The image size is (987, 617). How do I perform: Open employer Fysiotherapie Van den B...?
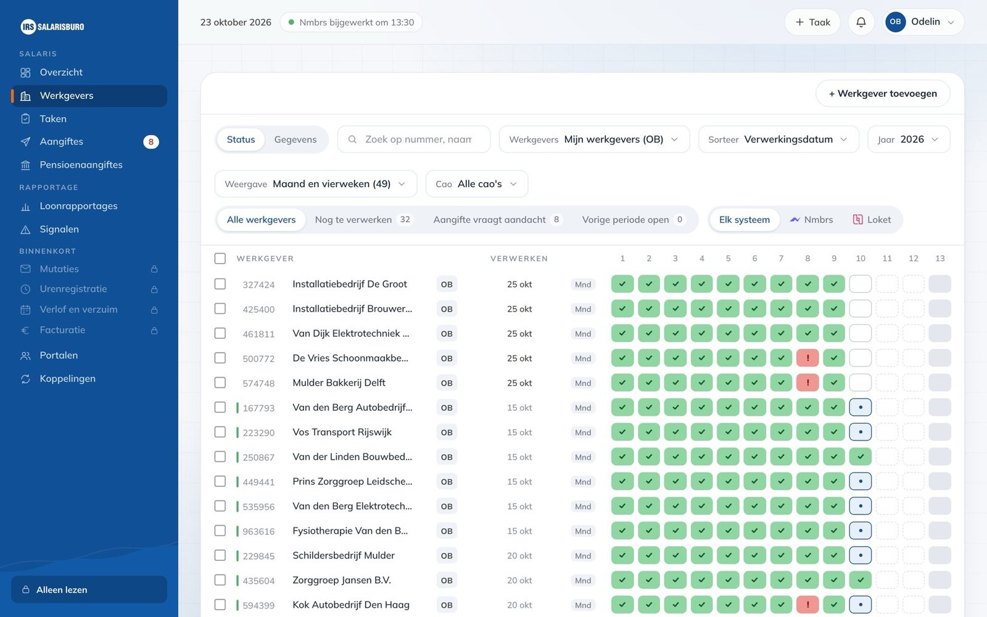[x=350, y=531]
